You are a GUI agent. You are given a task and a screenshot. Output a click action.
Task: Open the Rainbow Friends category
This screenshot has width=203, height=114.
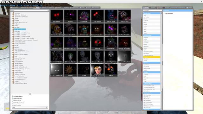click(19, 62)
